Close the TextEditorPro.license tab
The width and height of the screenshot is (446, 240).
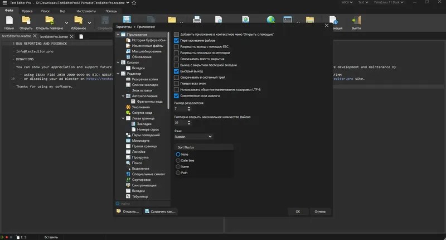tap(72, 36)
